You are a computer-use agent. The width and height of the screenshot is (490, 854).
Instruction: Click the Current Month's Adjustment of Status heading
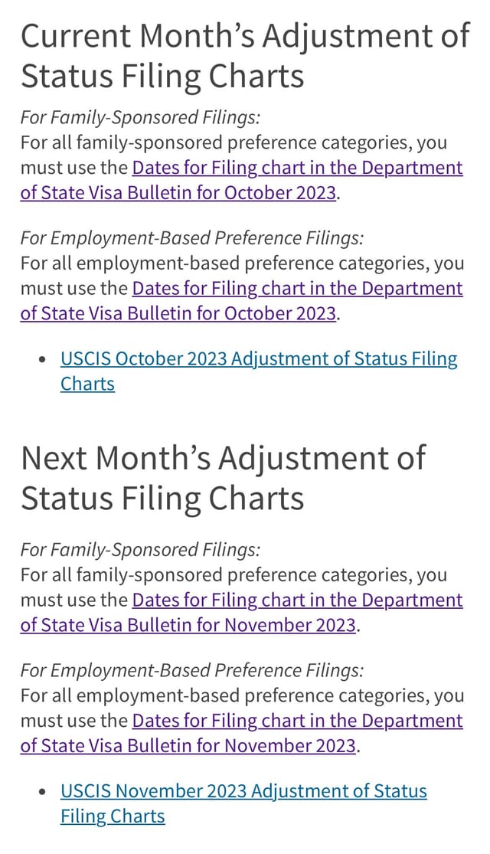[x=245, y=55]
